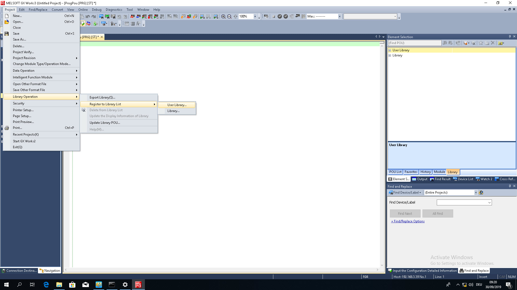The width and height of the screenshot is (517, 290).
Task: Select Update Library POU... menu entry
Action: click(119, 123)
